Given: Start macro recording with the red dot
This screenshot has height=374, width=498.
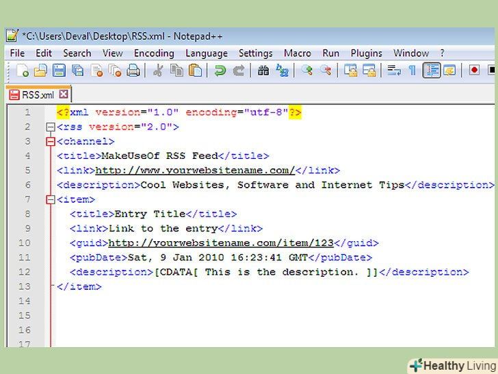Looking at the screenshot, I should (474, 71).
